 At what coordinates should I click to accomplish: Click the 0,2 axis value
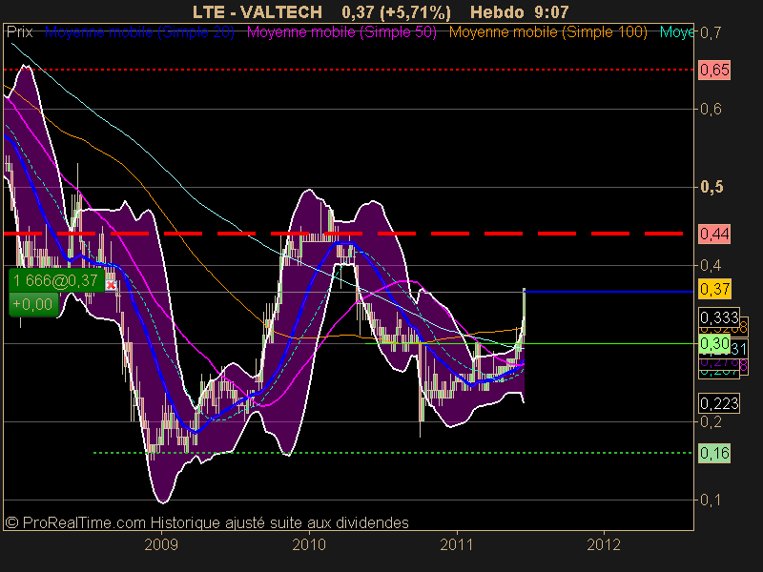[711, 421]
